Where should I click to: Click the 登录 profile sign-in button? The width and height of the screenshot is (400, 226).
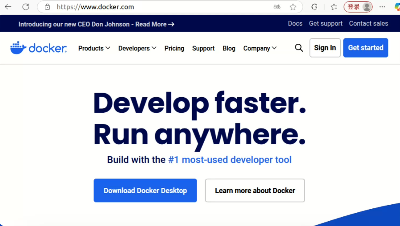tap(358, 7)
